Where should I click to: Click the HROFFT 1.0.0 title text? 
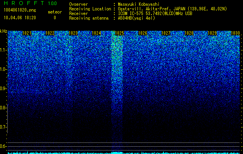pyautogui.click(x=30, y=3)
